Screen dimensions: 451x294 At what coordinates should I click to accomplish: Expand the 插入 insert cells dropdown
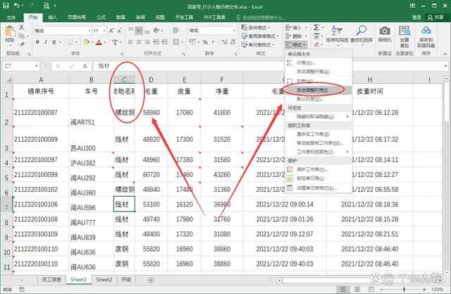[306, 27]
